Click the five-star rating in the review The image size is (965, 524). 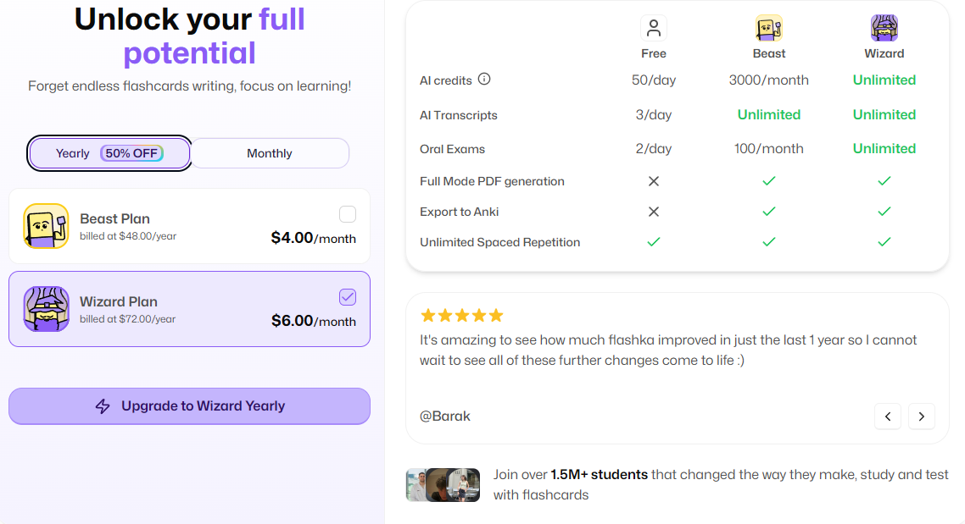pos(461,316)
